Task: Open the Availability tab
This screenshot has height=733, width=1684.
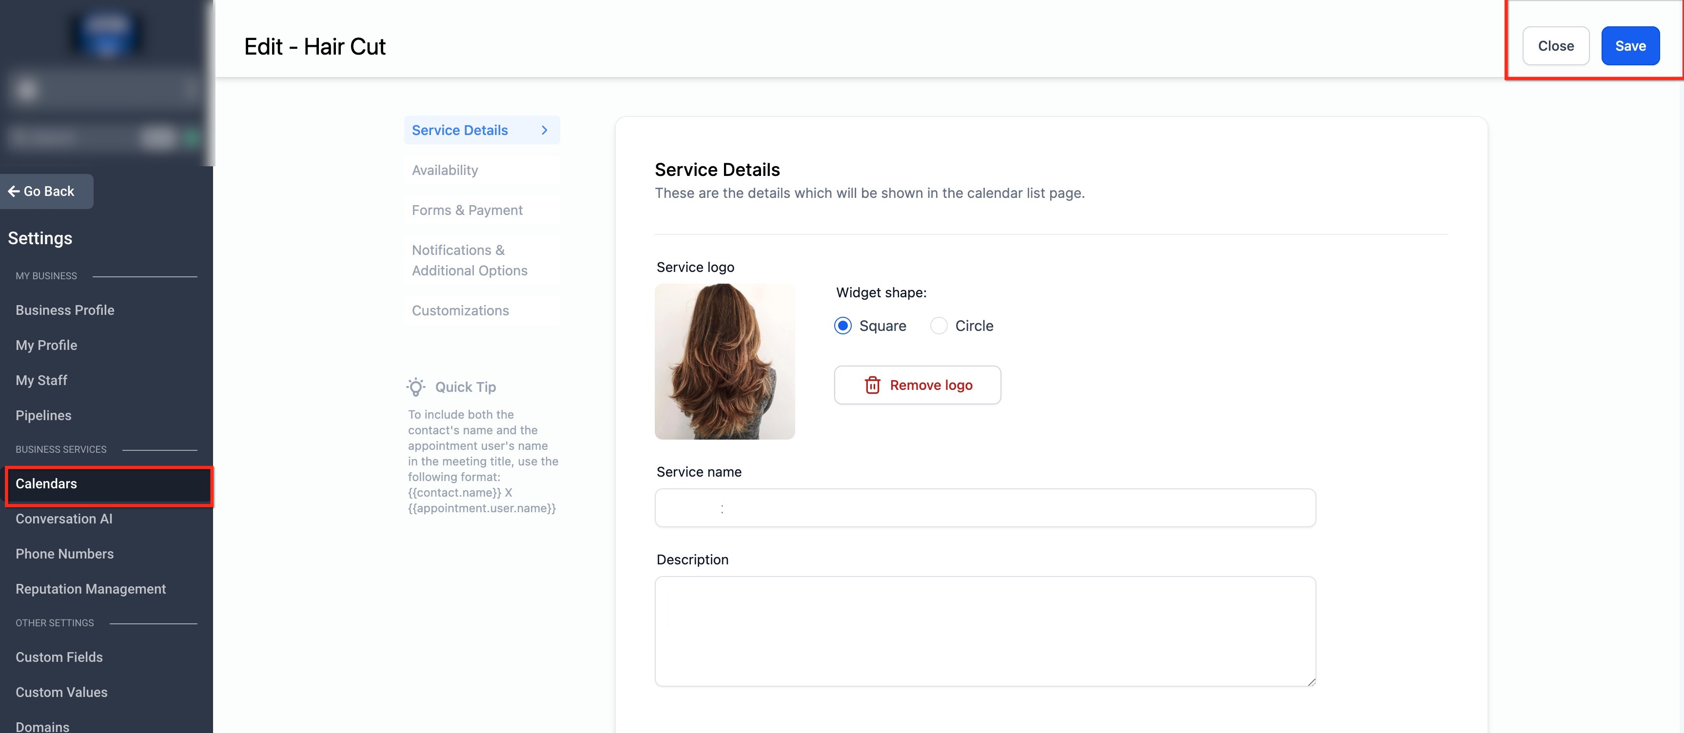Action: tap(445, 171)
